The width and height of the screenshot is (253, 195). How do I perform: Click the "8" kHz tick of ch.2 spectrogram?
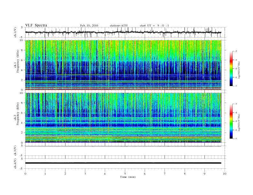coord(22,103)
